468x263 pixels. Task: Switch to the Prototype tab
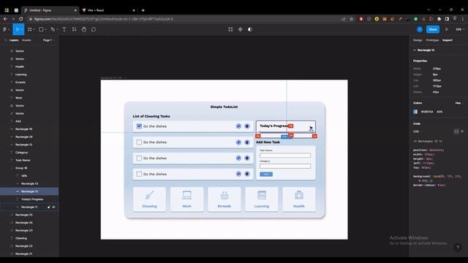(432, 40)
